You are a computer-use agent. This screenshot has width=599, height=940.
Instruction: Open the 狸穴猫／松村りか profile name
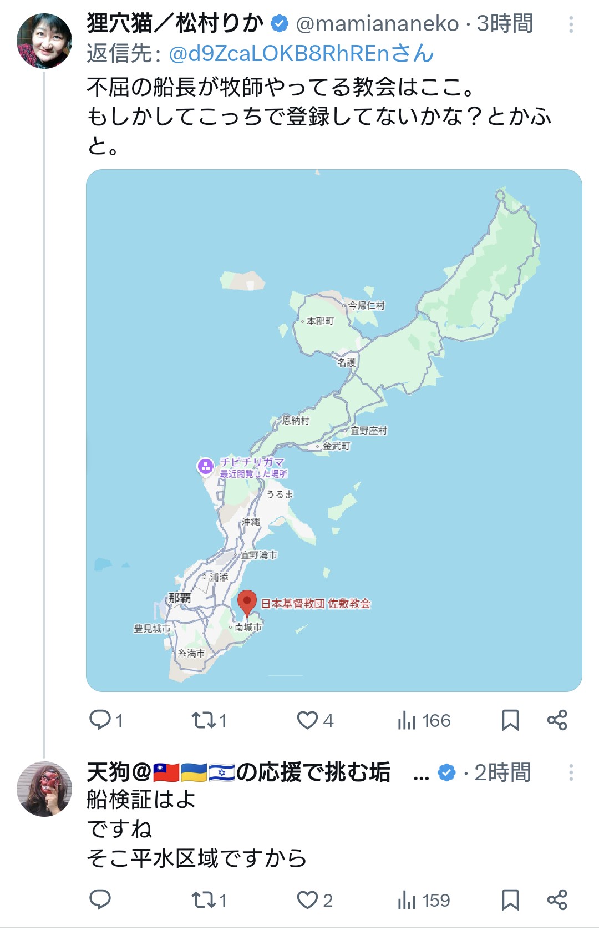pyautogui.click(x=175, y=24)
